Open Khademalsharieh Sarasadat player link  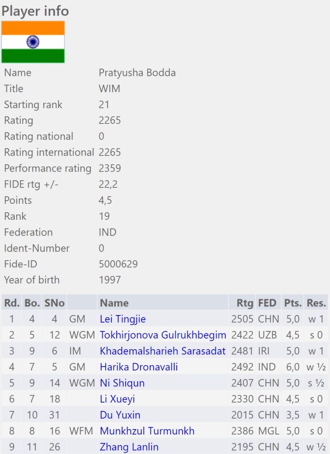(163, 351)
